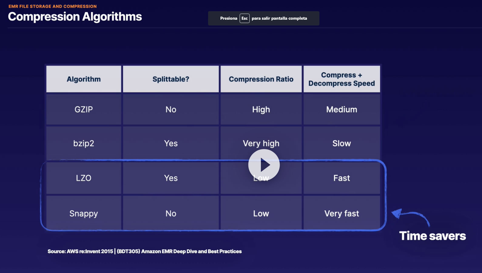Click the Very fast speed cell for Snappy
482x273 pixels.
[342, 213]
